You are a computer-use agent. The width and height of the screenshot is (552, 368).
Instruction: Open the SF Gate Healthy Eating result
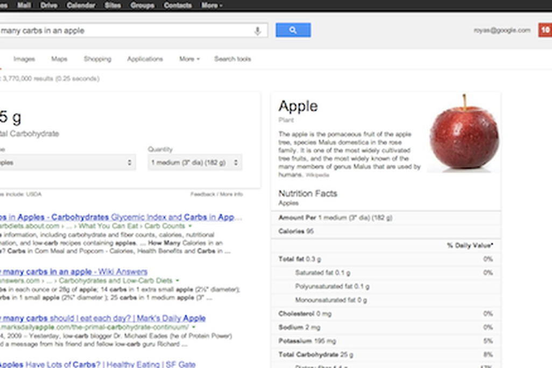point(97,364)
